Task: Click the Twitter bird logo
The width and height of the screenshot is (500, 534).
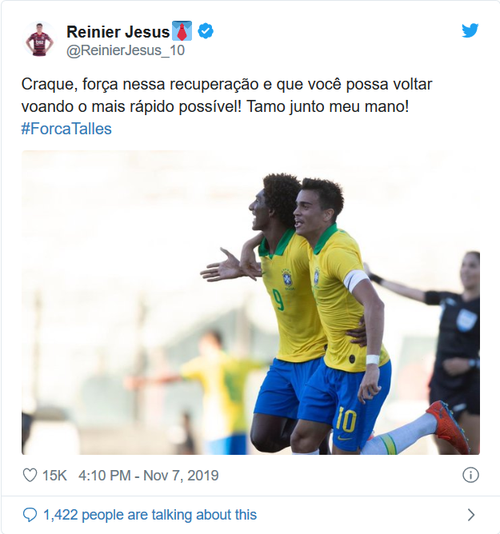Action: coord(470,30)
